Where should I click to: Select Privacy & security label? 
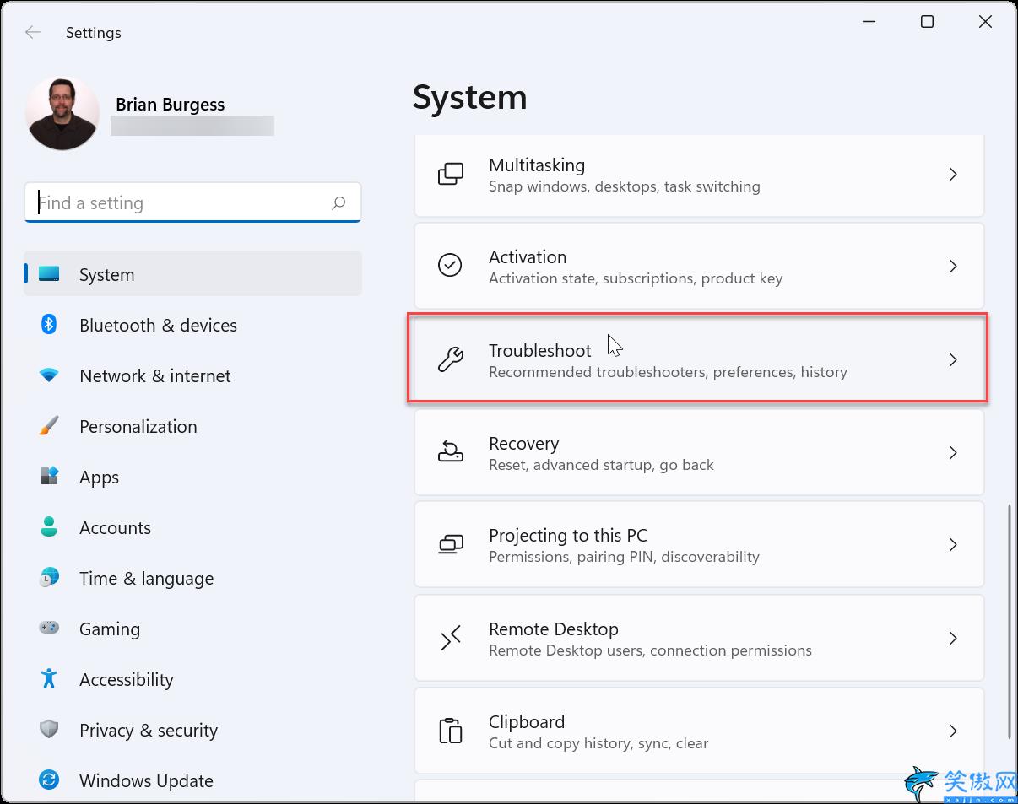coord(149,731)
